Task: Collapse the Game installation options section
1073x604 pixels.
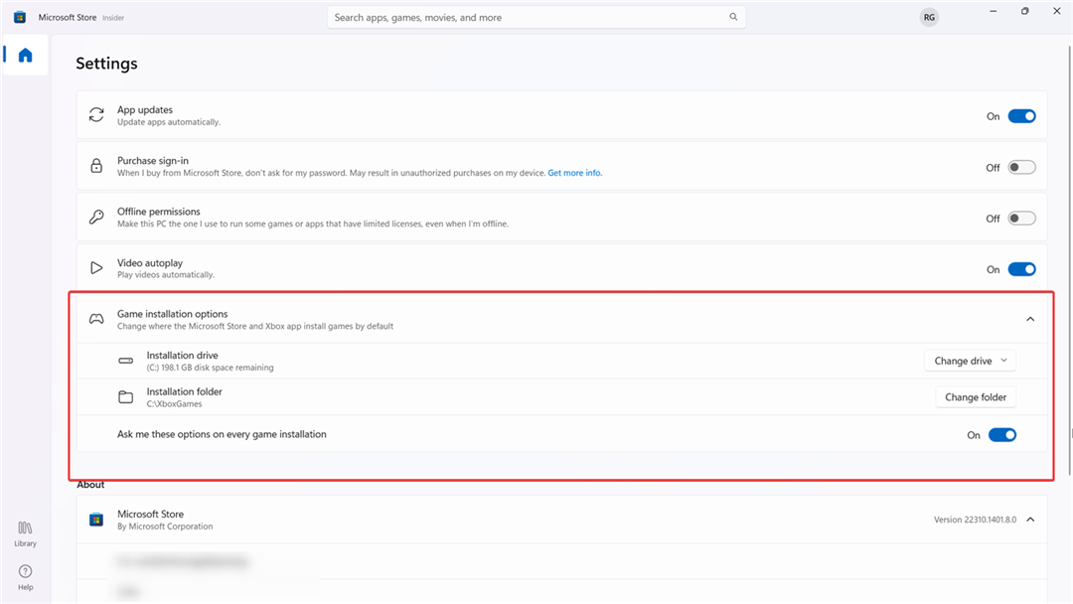Action: tap(1030, 319)
